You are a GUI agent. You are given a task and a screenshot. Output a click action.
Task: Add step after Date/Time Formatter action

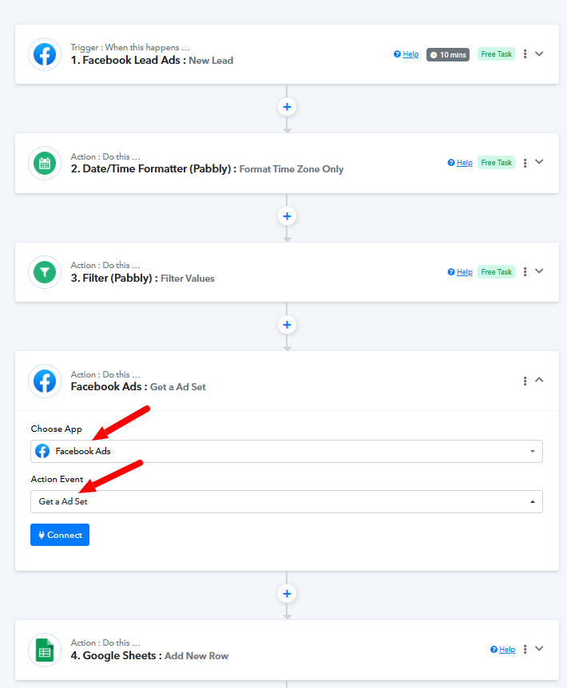point(287,216)
